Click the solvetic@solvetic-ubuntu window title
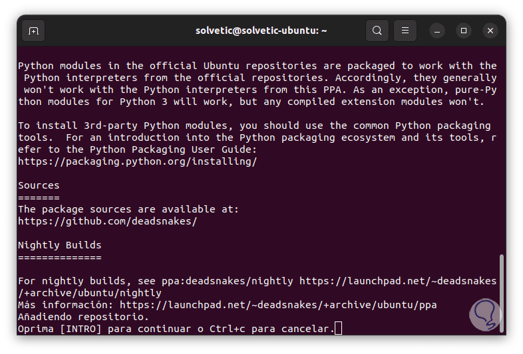Viewport: 523px width, 354px height. [261, 31]
